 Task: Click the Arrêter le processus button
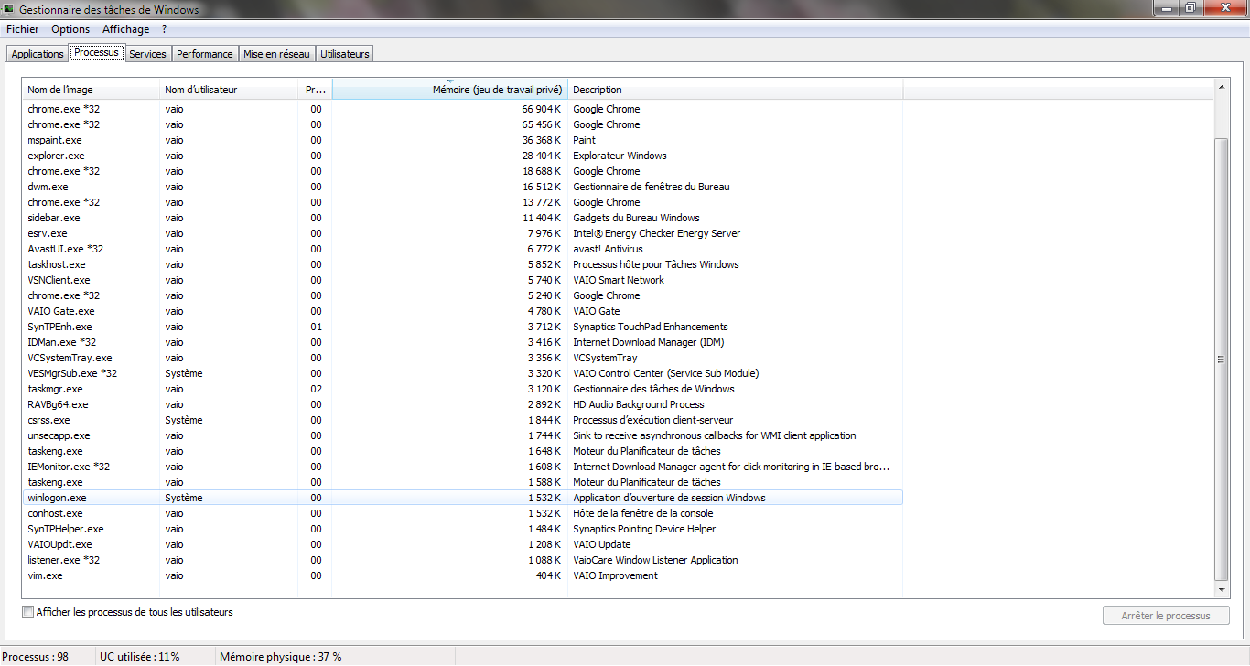pyautogui.click(x=1165, y=616)
